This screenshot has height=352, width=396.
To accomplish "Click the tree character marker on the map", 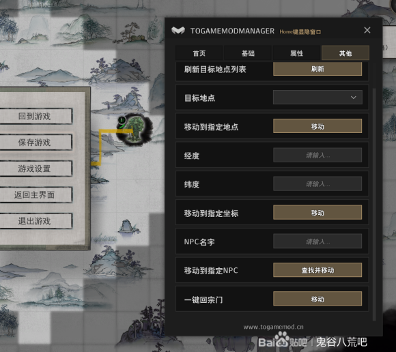I will point(135,129).
